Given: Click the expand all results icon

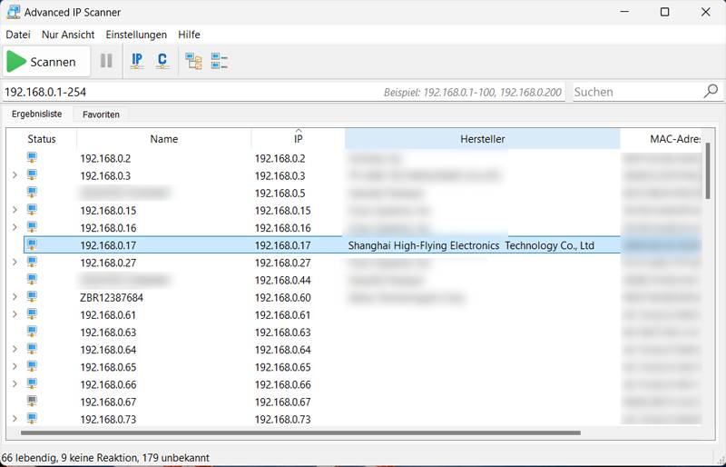Looking at the screenshot, I should [x=193, y=61].
